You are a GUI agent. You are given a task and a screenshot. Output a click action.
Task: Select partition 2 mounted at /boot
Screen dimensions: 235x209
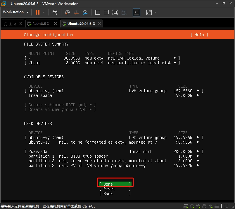[114, 161]
